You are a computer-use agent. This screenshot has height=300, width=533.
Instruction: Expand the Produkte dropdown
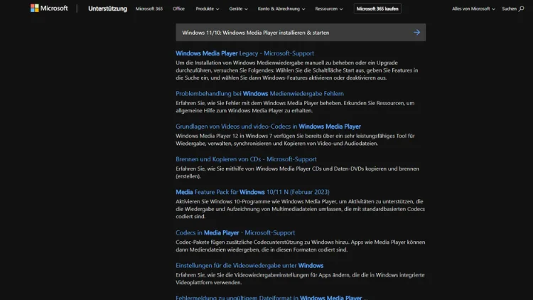click(x=208, y=9)
